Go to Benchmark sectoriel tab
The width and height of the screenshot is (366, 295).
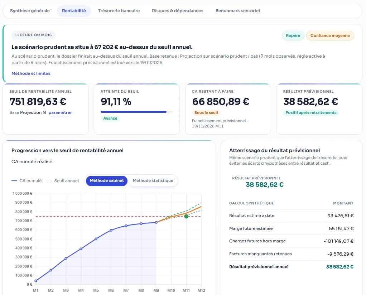click(x=237, y=11)
